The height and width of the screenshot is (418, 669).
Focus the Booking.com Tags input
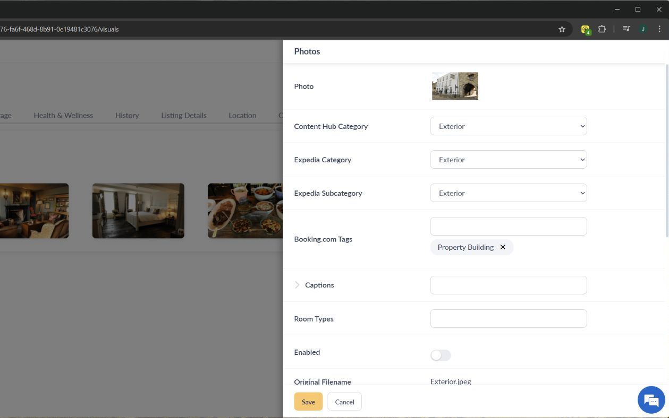tap(509, 226)
